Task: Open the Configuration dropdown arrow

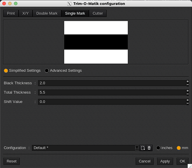Action: click(137, 148)
